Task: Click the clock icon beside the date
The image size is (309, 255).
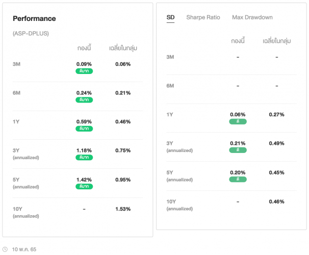Action: [5, 249]
